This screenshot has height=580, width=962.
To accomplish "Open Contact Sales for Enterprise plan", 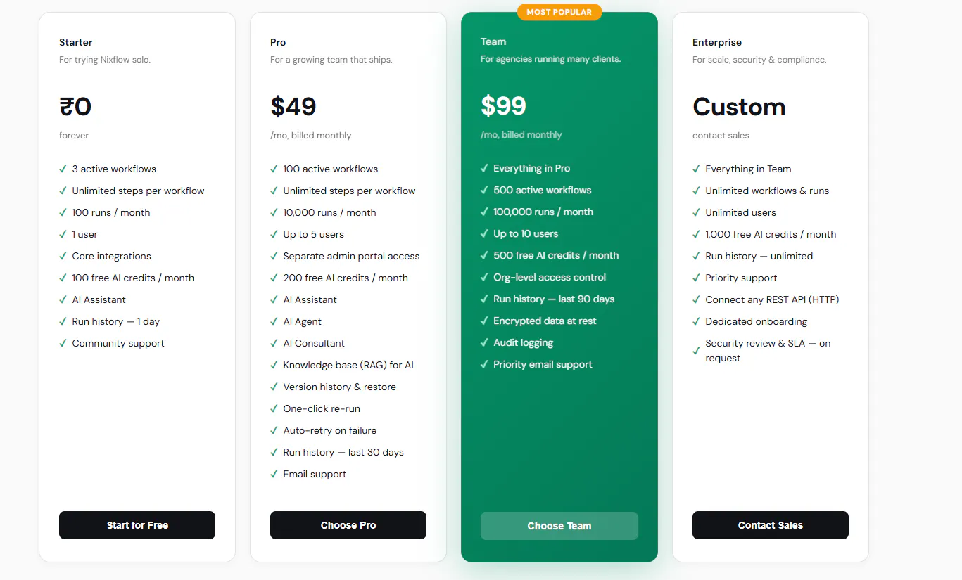I will [x=771, y=525].
